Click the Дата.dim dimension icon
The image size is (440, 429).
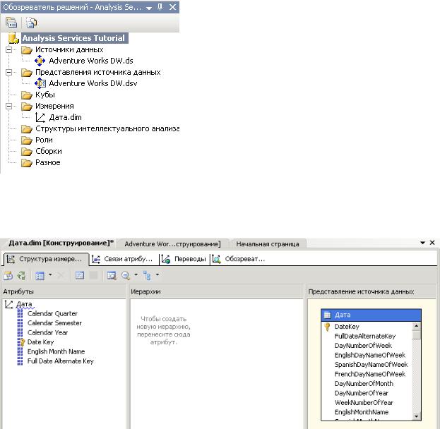point(40,118)
